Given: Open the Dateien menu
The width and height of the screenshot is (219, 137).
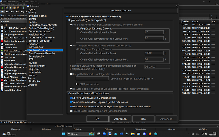Looking at the screenshot, I should pyautogui.click(x=3, y=4).
